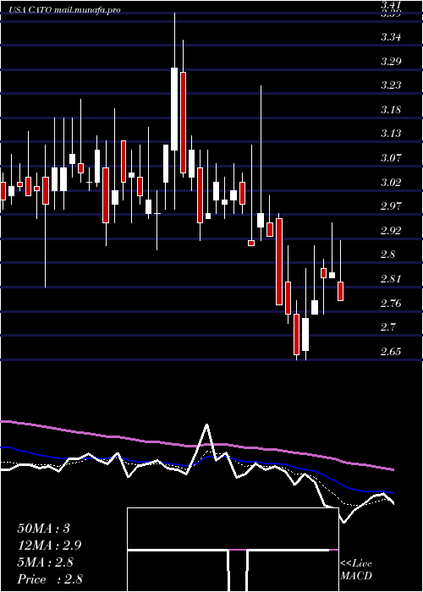Click the 3.29 price axis label
The width and height of the screenshot is (423, 592).
pos(391,62)
